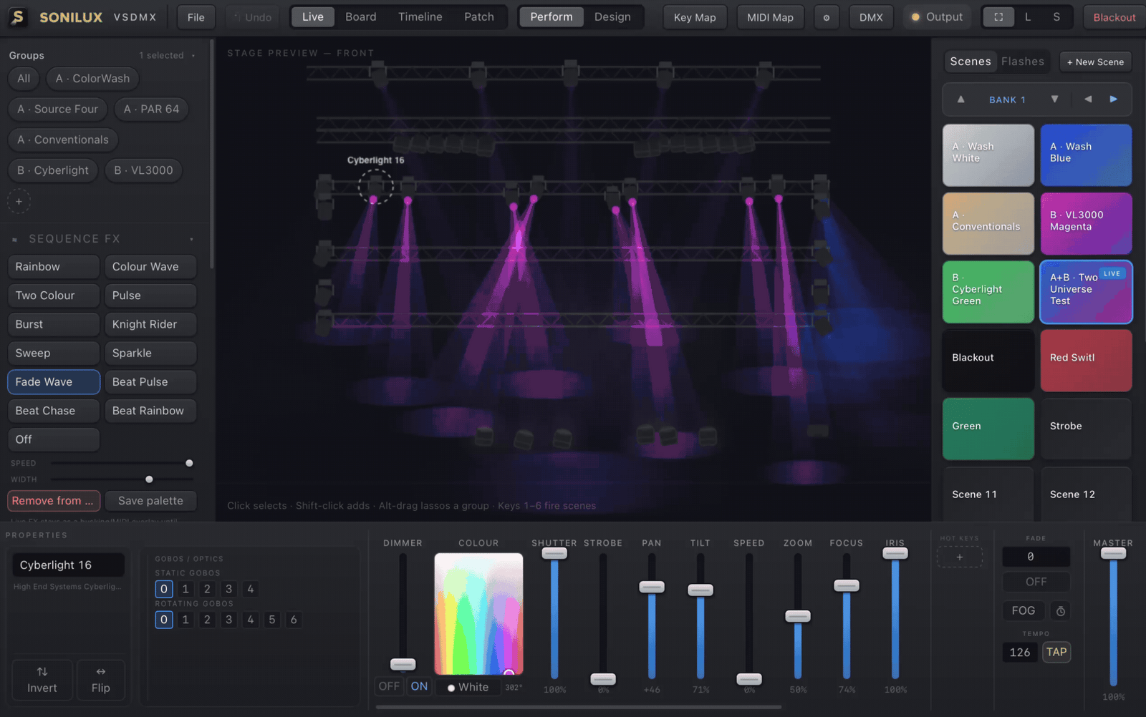
Task: Trigger the A · Wash Blue scene
Action: click(x=1086, y=155)
